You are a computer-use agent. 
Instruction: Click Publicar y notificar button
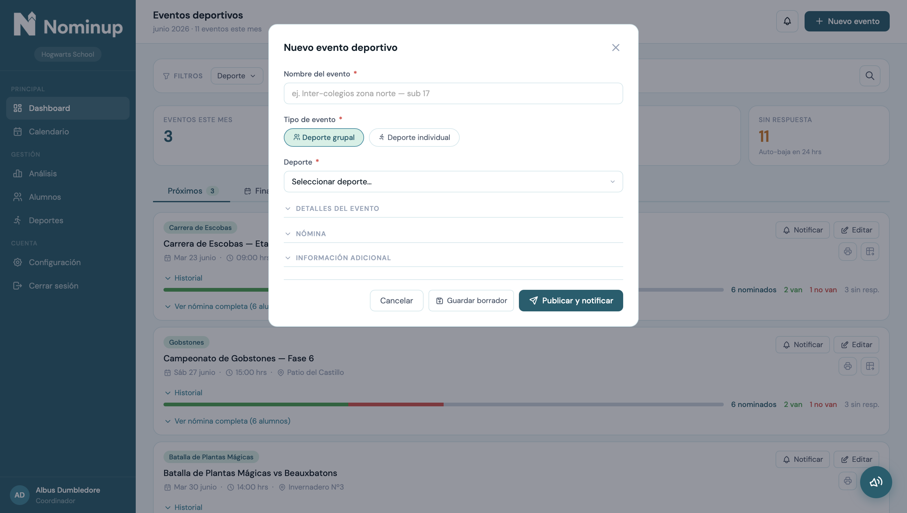tap(571, 301)
